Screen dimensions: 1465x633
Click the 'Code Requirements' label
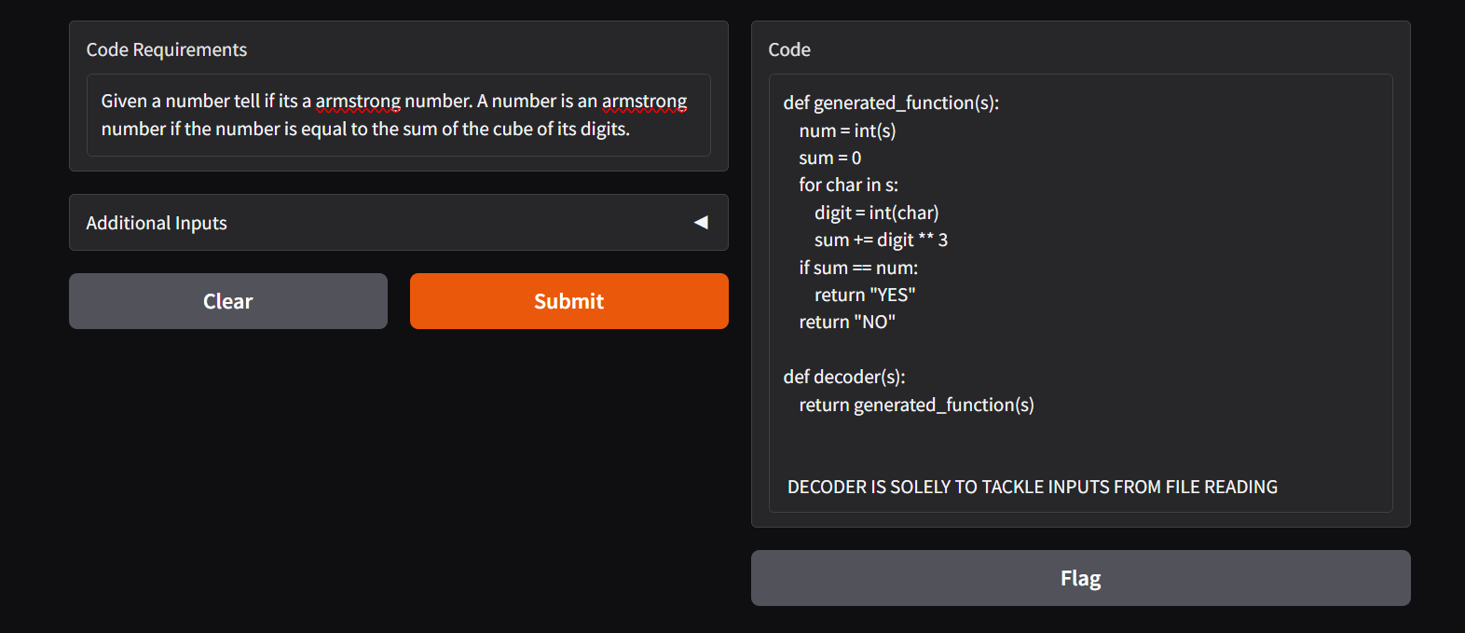click(167, 49)
